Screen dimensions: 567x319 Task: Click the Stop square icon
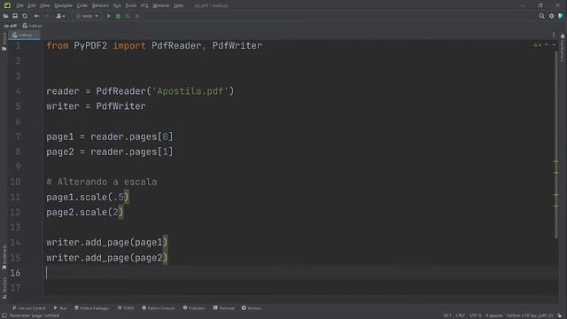pos(137,16)
